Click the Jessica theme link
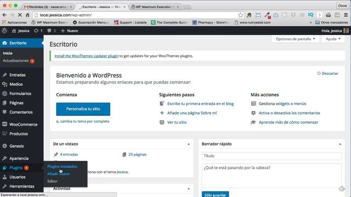 pyautogui.click(x=122, y=172)
